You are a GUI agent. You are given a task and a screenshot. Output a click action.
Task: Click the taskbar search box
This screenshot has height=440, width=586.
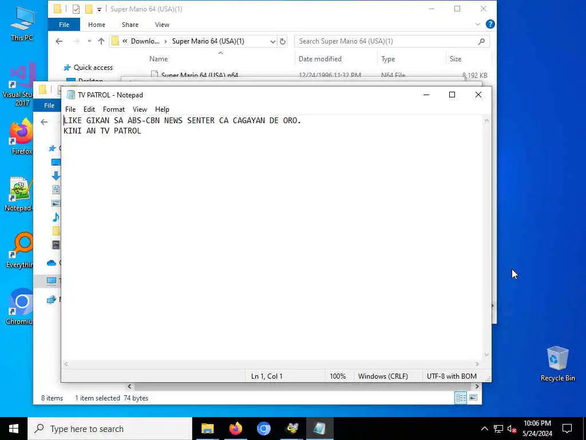(x=110, y=429)
